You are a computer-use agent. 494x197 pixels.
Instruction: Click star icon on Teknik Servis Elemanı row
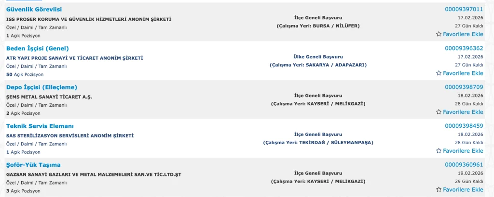439,151
